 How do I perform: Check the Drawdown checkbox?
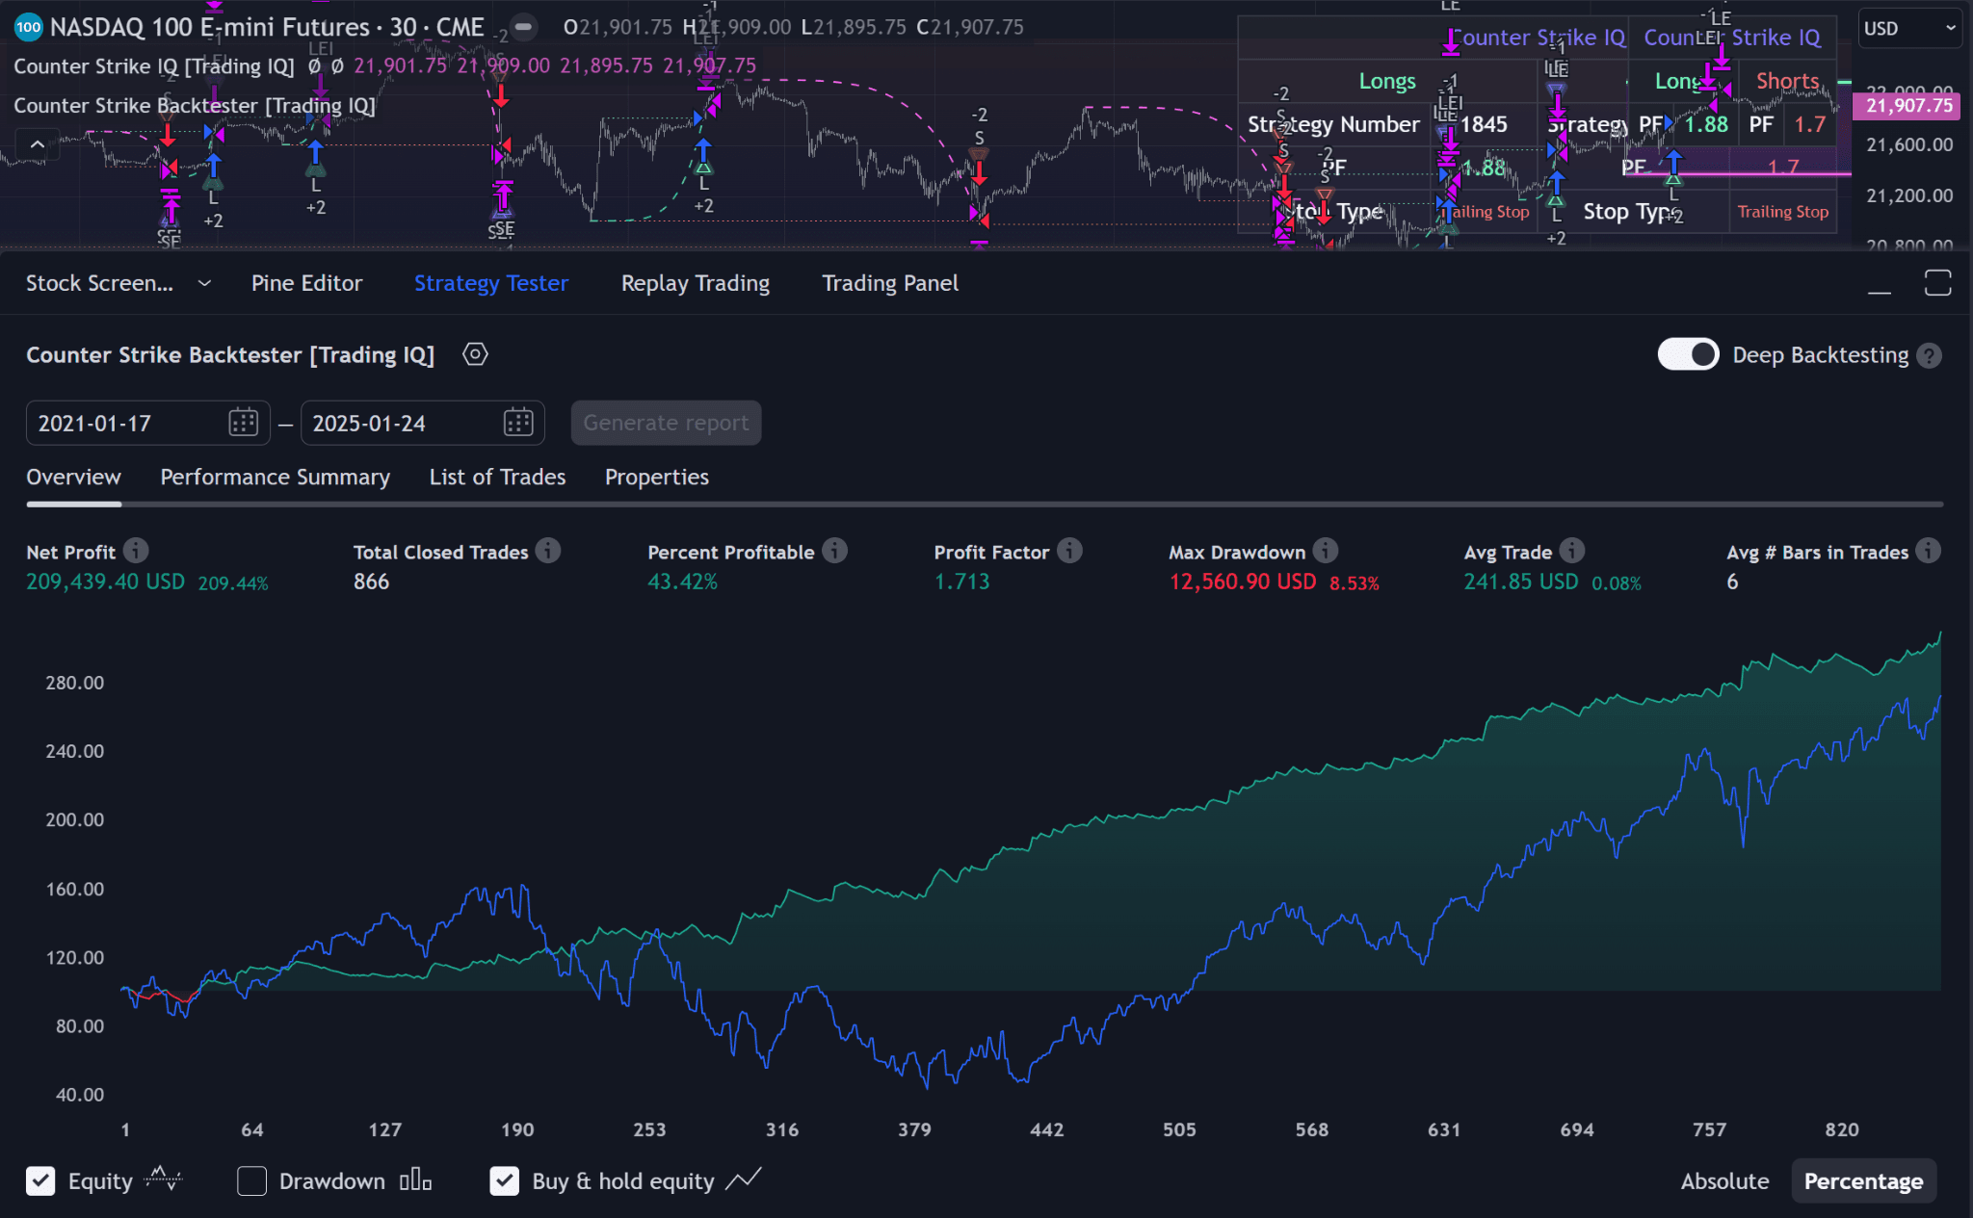point(251,1181)
